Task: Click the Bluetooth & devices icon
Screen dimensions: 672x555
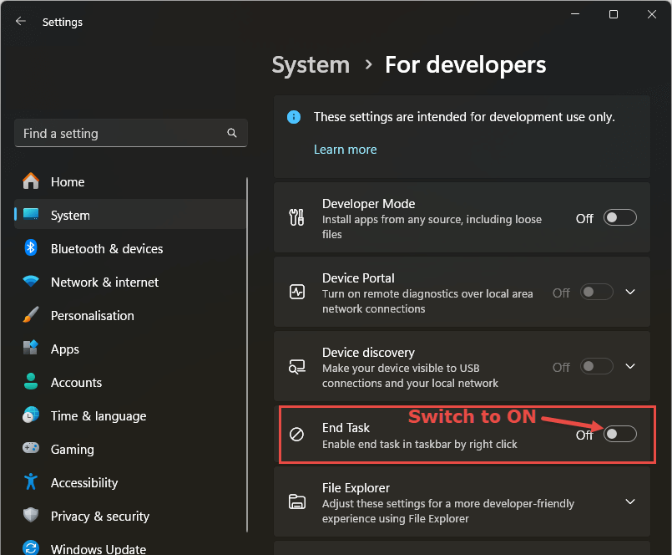Action: [x=31, y=248]
